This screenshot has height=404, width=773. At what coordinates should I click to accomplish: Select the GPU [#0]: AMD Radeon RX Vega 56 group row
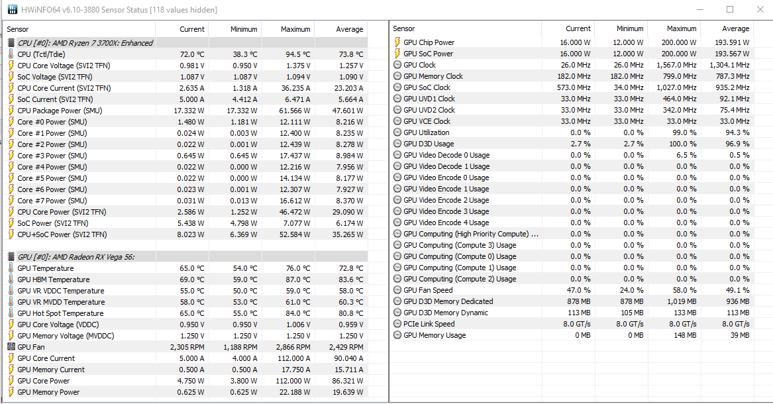[x=185, y=257]
